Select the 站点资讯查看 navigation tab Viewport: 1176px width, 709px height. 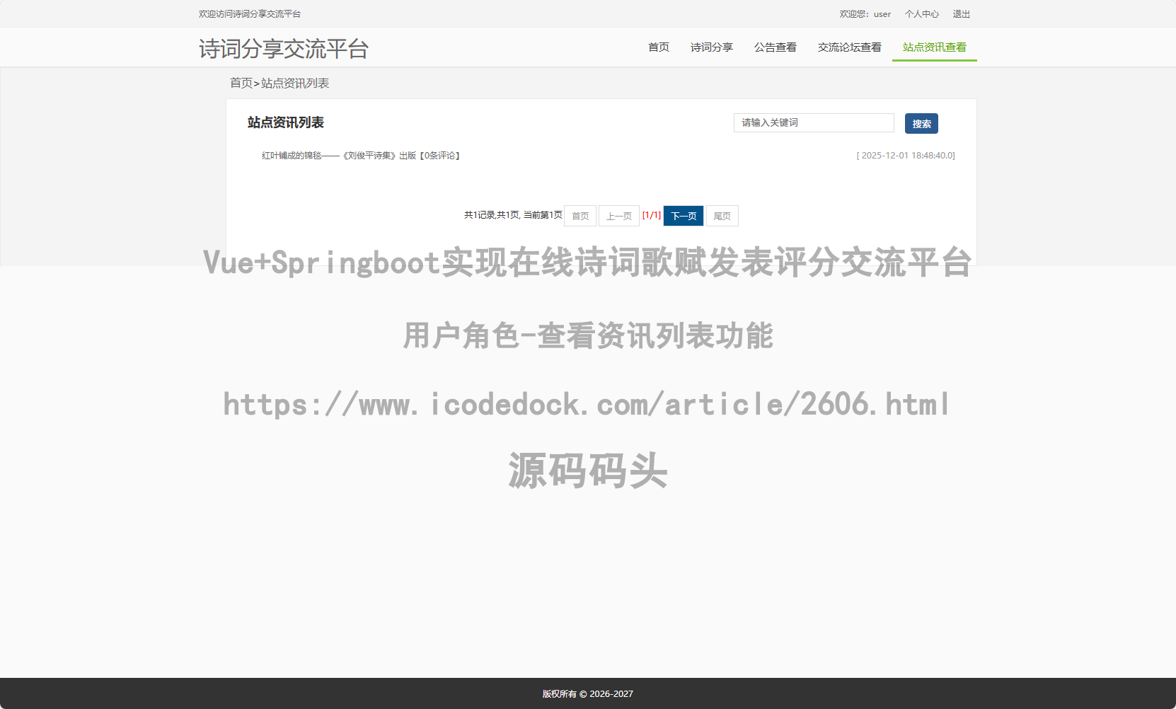pos(934,47)
